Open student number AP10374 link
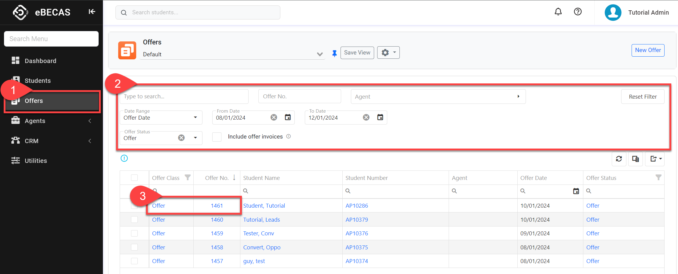This screenshot has width=678, height=274. pos(357,261)
